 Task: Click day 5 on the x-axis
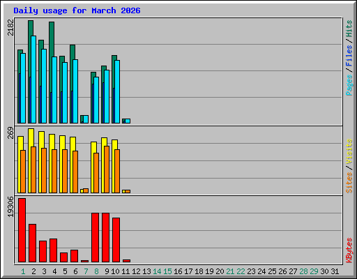click(65, 271)
